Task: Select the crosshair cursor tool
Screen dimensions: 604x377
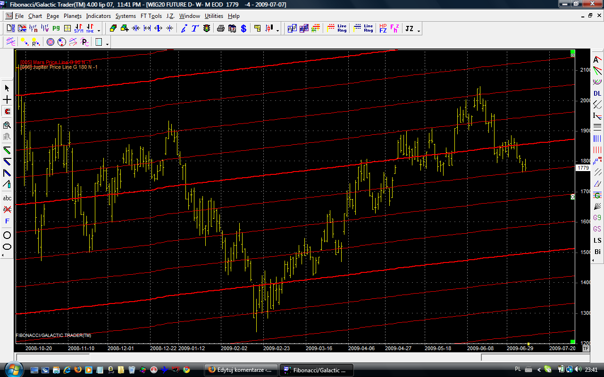Action: click(x=7, y=100)
